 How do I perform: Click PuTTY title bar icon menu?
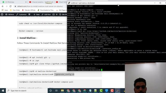[69, 3]
